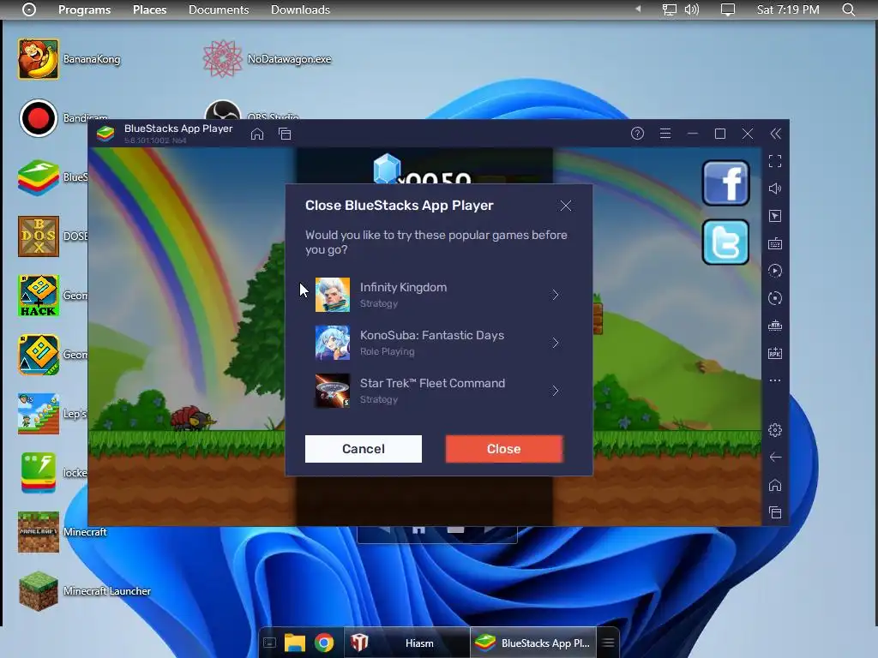Open the file manager folder in taskbar
Viewport: 878px width, 658px height.
(295, 643)
